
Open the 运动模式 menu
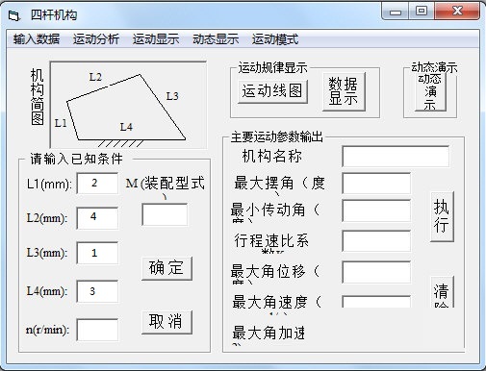pyautogui.click(x=275, y=39)
